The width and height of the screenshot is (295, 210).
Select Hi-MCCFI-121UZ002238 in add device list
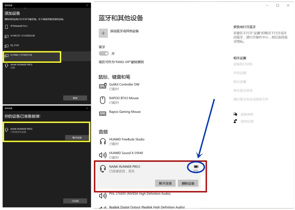click(x=47, y=36)
